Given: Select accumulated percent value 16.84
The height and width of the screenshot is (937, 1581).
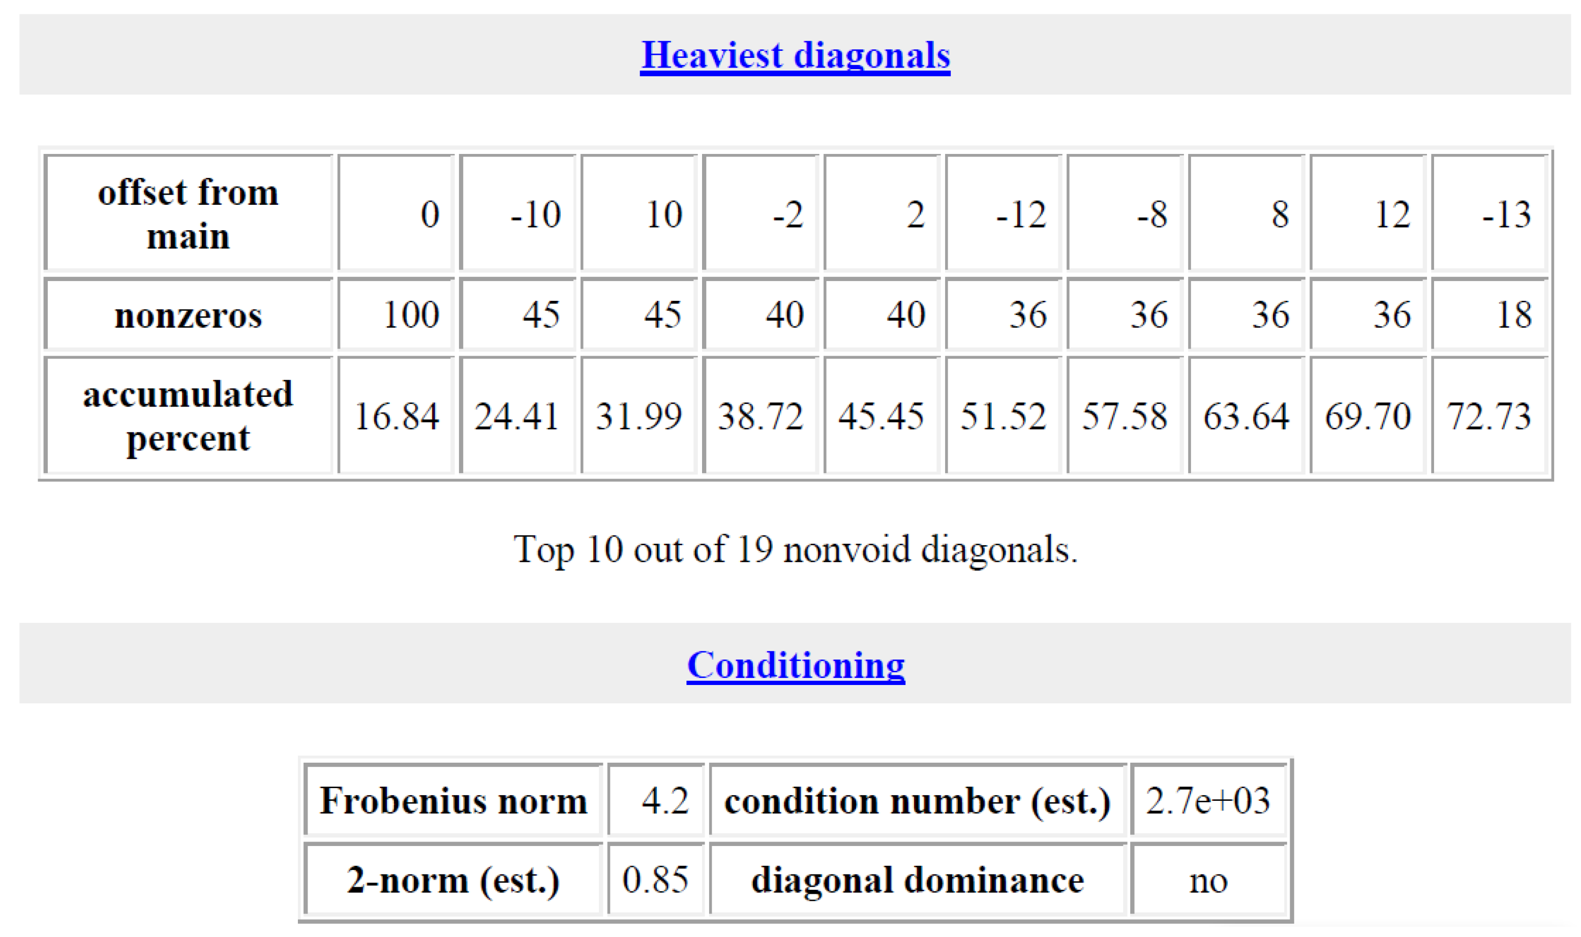Looking at the screenshot, I should (397, 416).
